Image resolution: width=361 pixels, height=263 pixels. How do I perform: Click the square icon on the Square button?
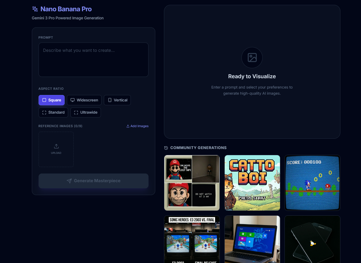tap(44, 100)
